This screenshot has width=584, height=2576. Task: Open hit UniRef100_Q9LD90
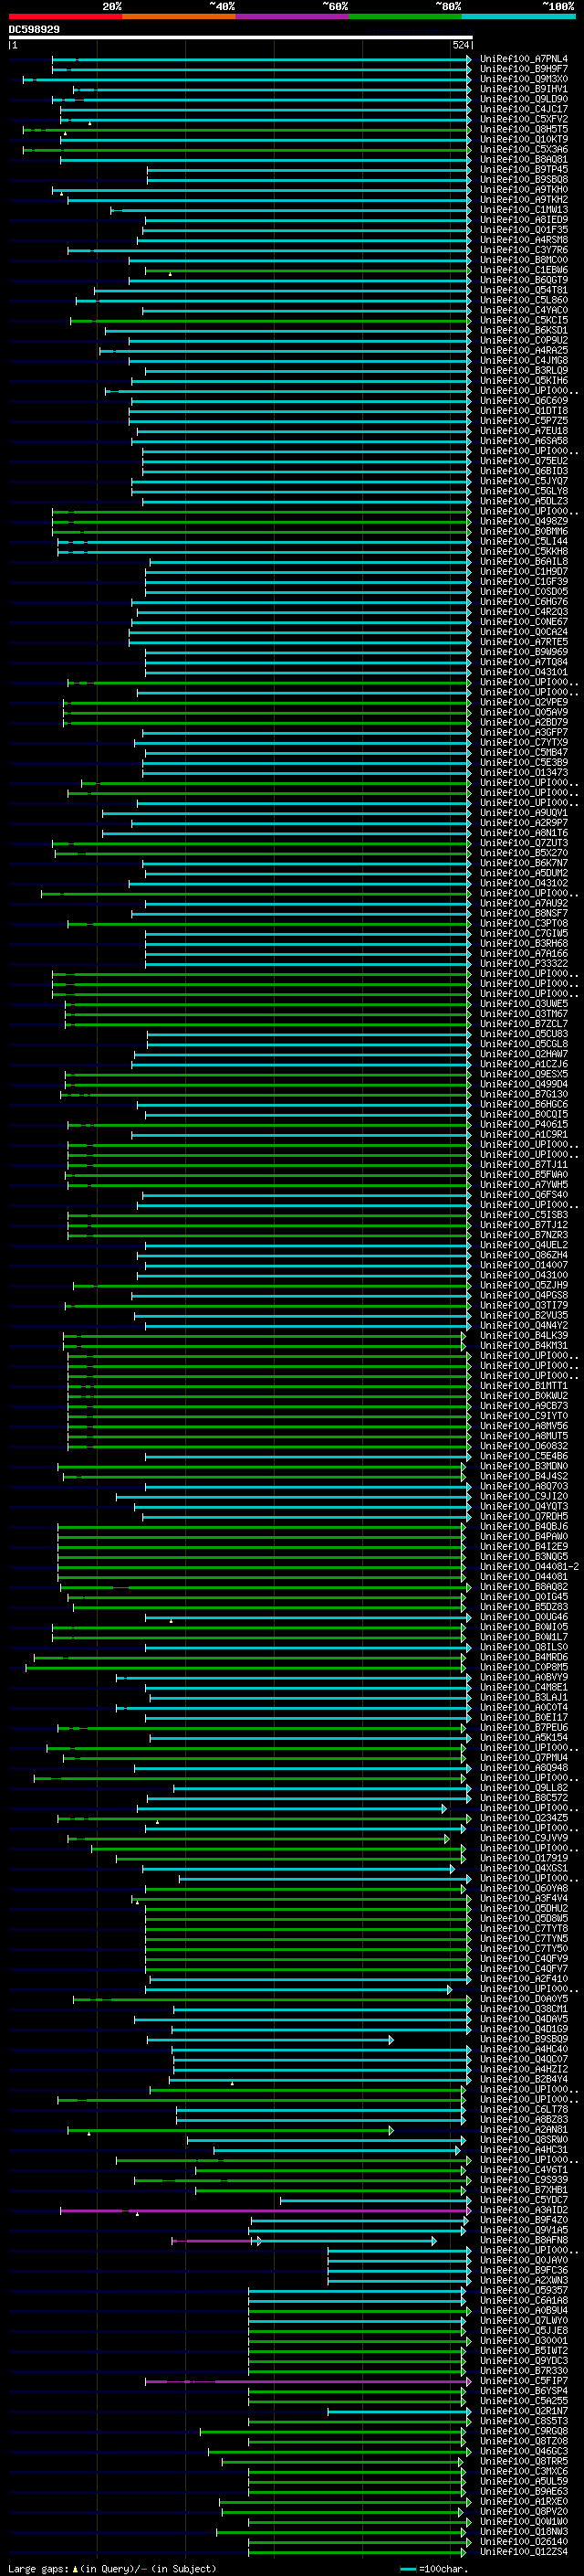point(523,99)
